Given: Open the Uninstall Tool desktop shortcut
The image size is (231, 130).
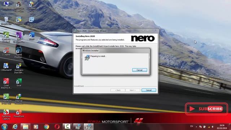Looking at the screenshot, I should click(31, 6).
